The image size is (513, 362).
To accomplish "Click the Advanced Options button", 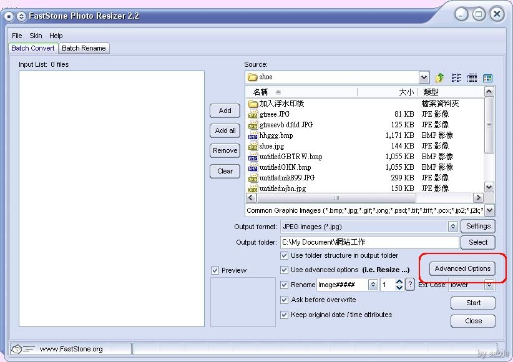I will click(x=462, y=268).
